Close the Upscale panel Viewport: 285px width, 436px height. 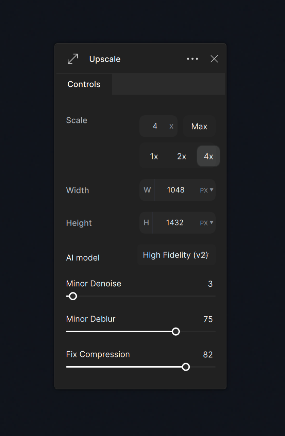(214, 58)
